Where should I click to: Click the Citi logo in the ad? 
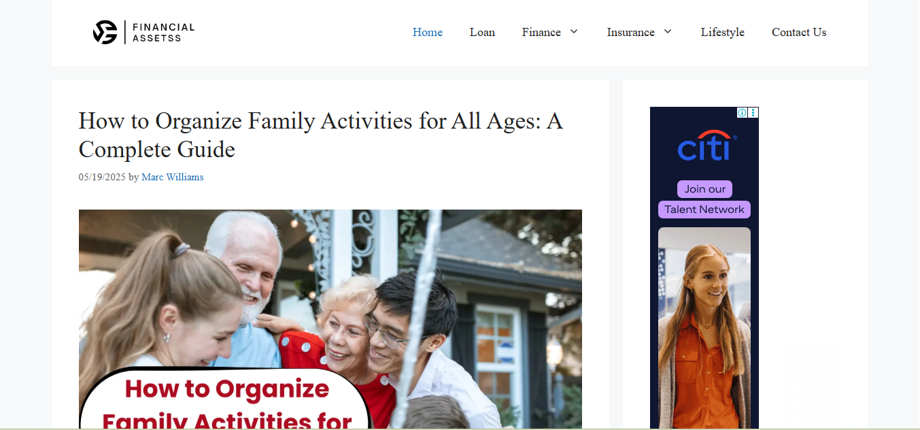point(706,145)
